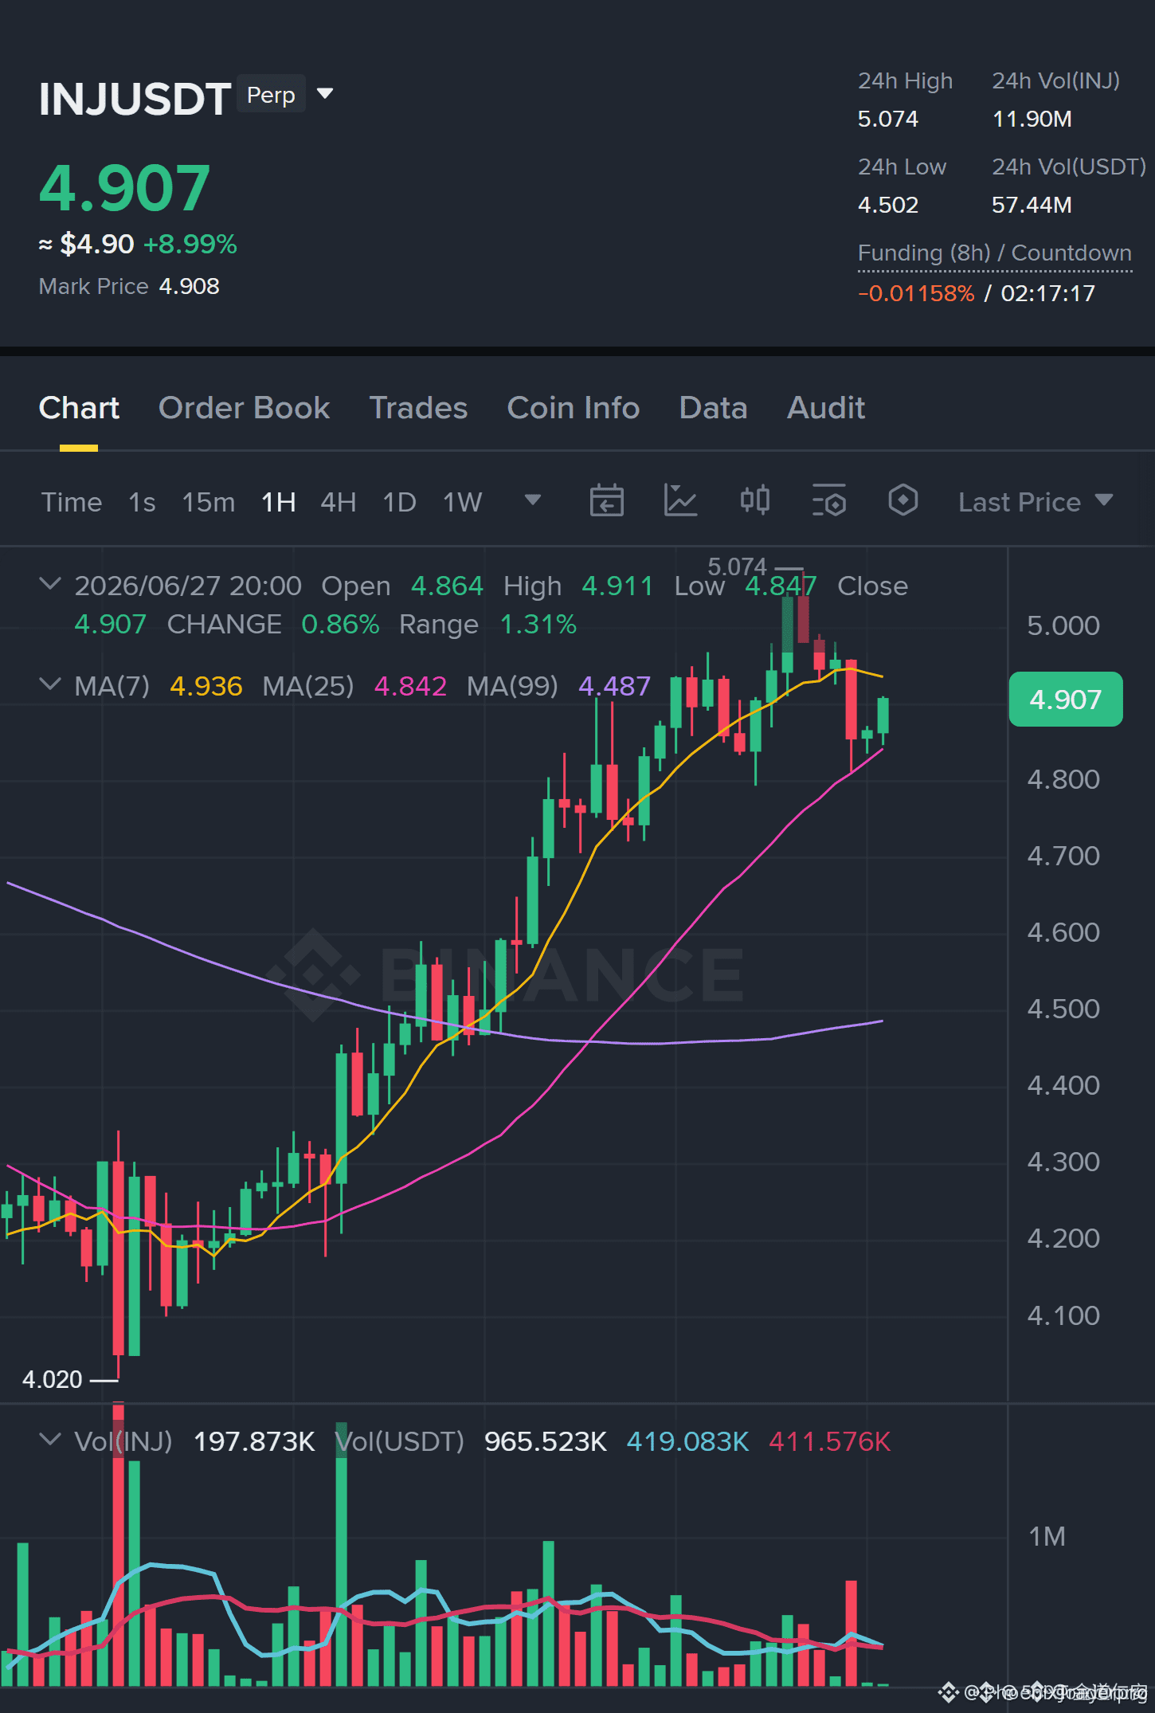Open more time intervals dropdown arrow
Image resolution: width=1155 pixels, height=1713 pixels.
click(x=532, y=500)
